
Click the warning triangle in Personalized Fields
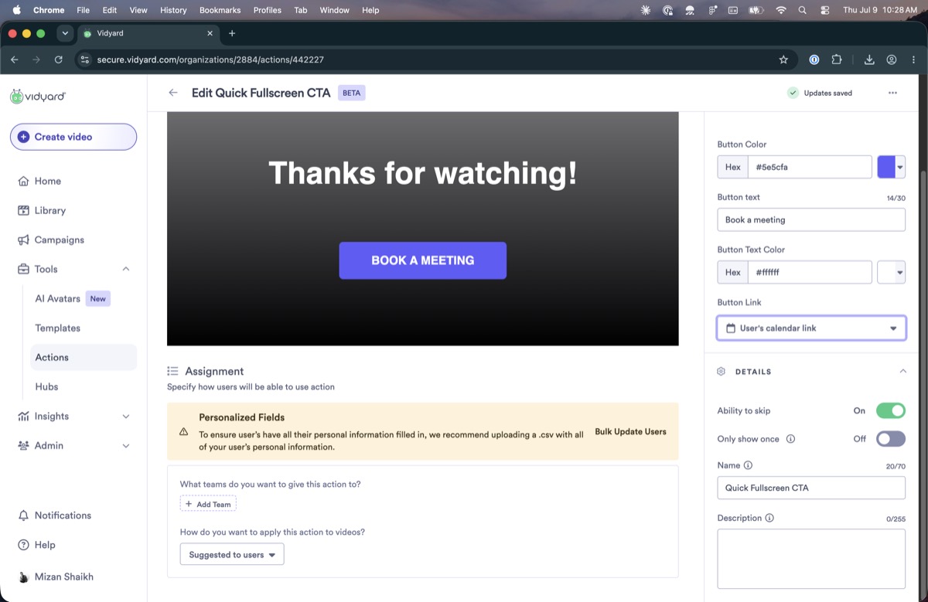[183, 432]
